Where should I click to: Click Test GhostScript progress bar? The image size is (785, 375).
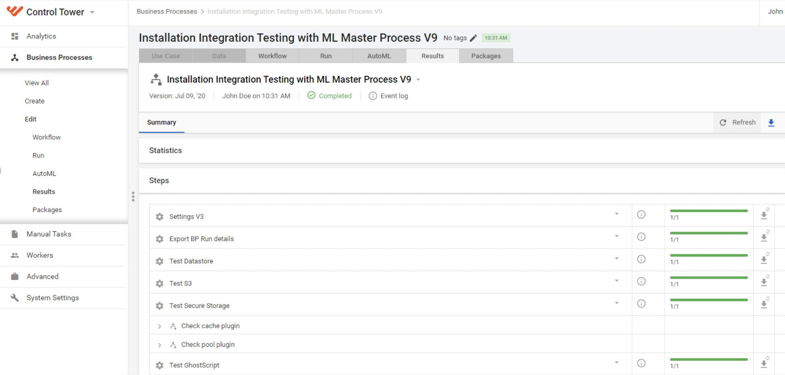pos(709,359)
